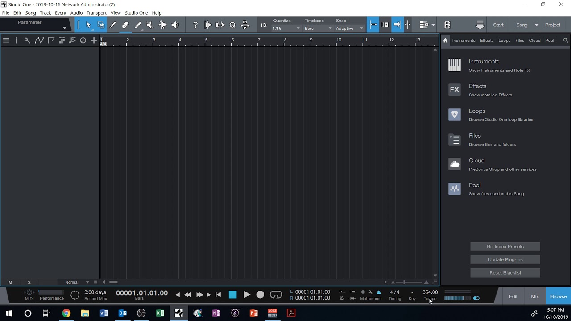Open Chrome from the Windows taskbar
The height and width of the screenshot is (321, 571).
click(x=66, y=313)
